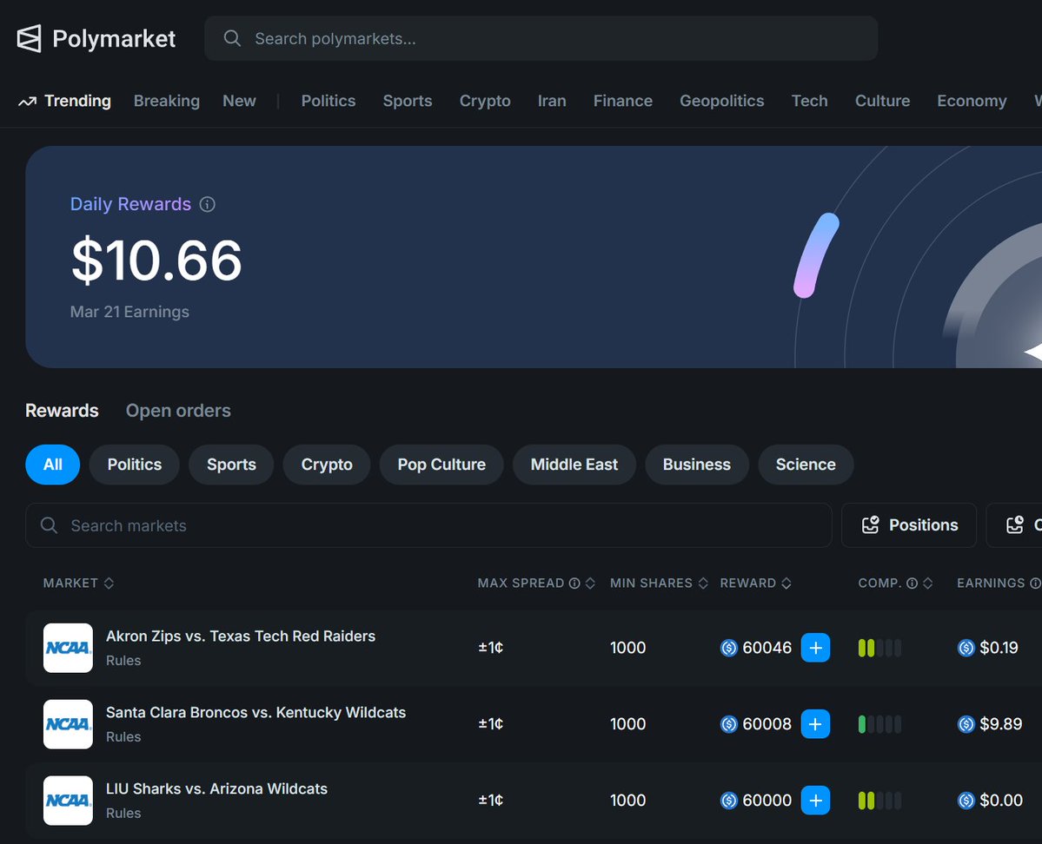Open the Finance nav category
The width and height of the screenshot is (1042, 844).
622,101
